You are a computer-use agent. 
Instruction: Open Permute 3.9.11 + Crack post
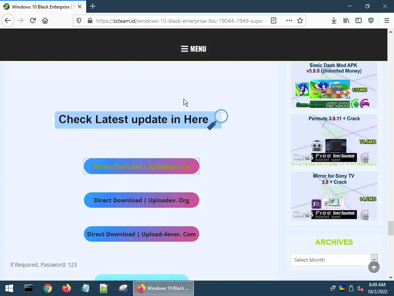point(334,139)
